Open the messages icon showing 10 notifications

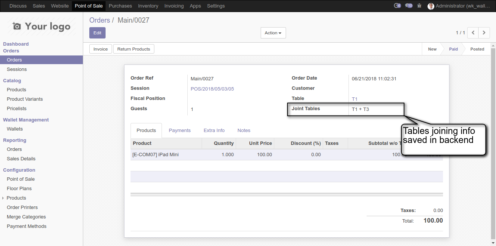click(409, 6)
